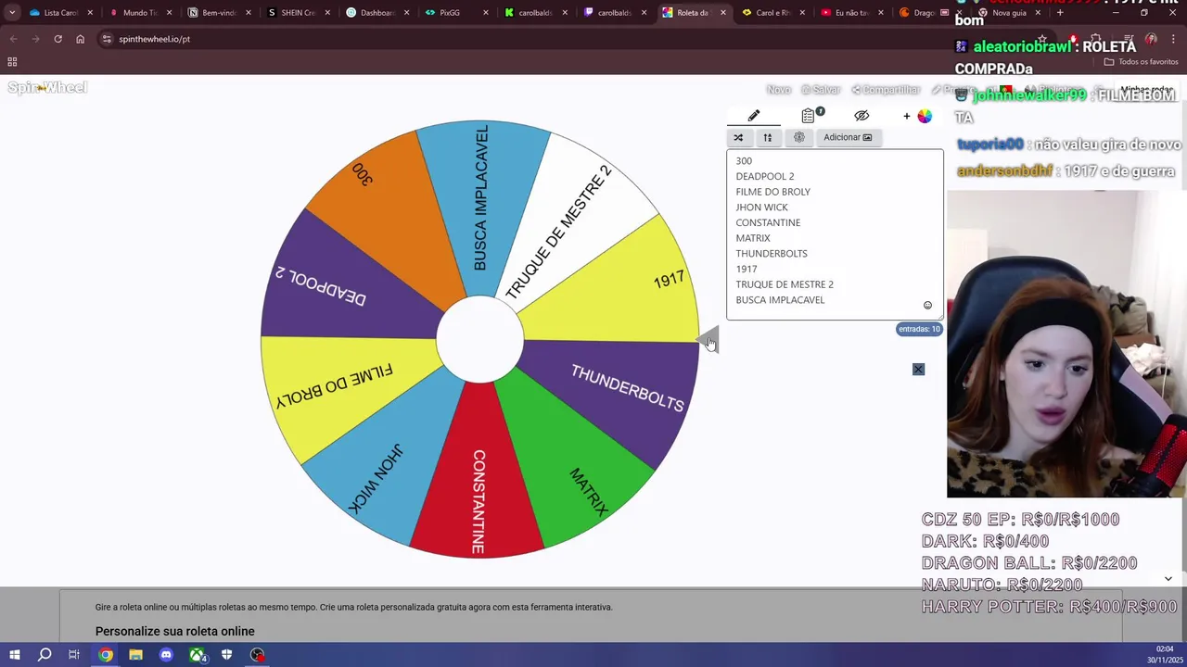Bookmark this page with the star
The width and height of the screenshot is (1187, 667).
click(x=1042, y=40)
